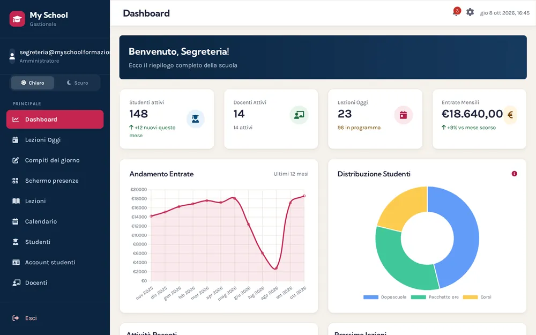The height and width of the screenshot is (335, 536).
Task: Open the notifications bell with badge 3
Action: [456, 12]
